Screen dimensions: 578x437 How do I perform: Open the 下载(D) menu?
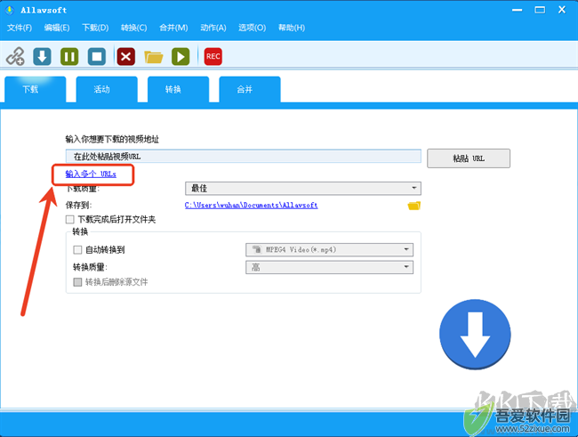95,28
